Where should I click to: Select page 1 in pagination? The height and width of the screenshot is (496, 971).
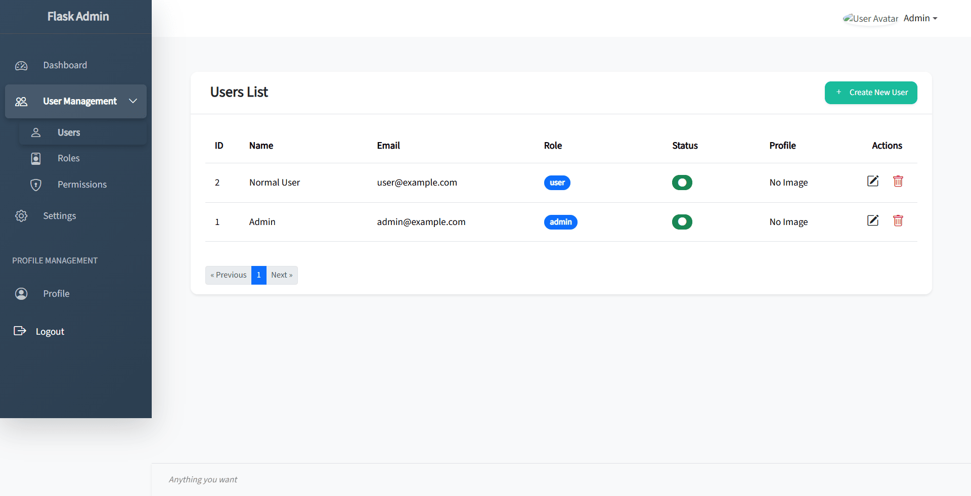pyautogui.click(x=259, y=275)
